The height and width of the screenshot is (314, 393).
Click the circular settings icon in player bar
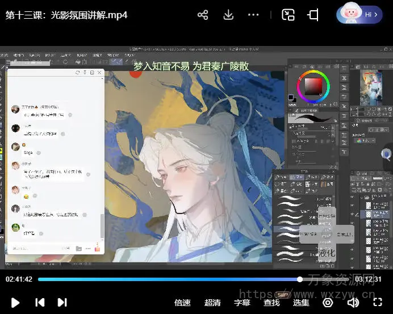(328, 303)
